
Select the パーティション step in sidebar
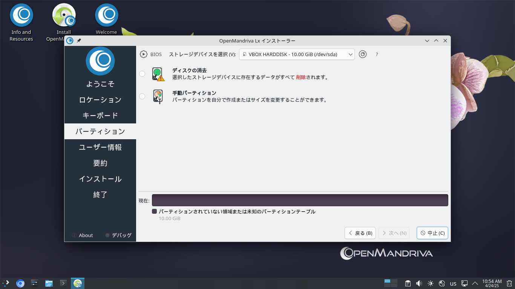[x=100, y=131]
